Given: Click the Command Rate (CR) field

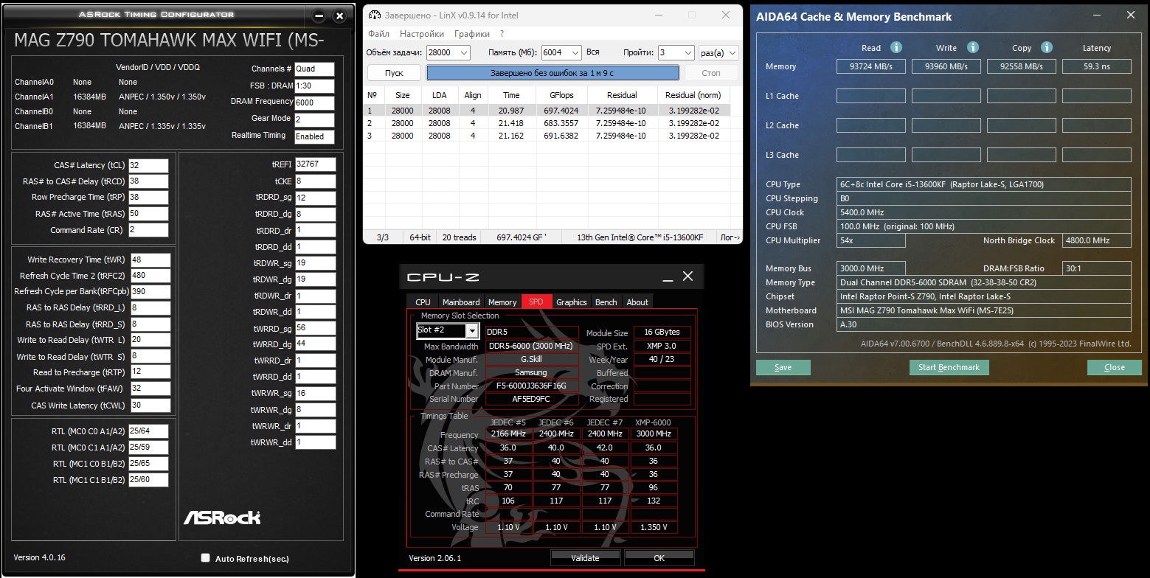Looking at the screenshot, I should [149, 230].
